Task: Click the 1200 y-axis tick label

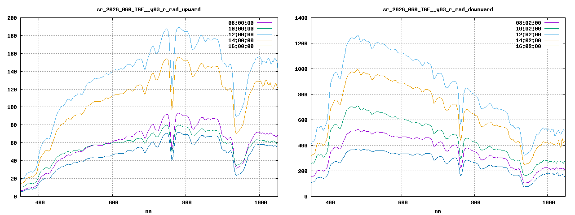Action: click(x=301, y=43)
